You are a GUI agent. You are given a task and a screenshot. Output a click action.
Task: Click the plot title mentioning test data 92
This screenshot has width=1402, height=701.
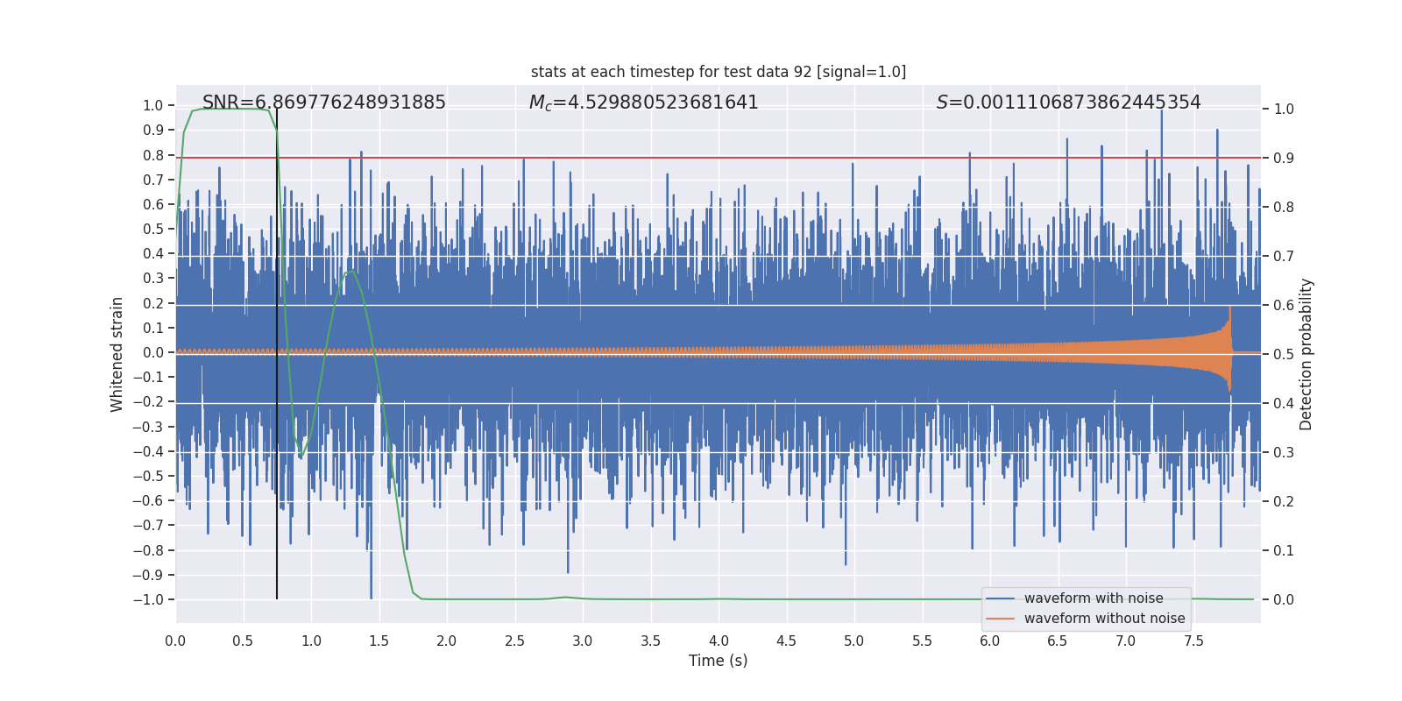pyautogui.click(x=719, y=72)
